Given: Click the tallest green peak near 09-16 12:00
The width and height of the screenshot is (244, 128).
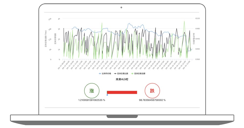Looking at the screenshot, I should pos(184,21).
